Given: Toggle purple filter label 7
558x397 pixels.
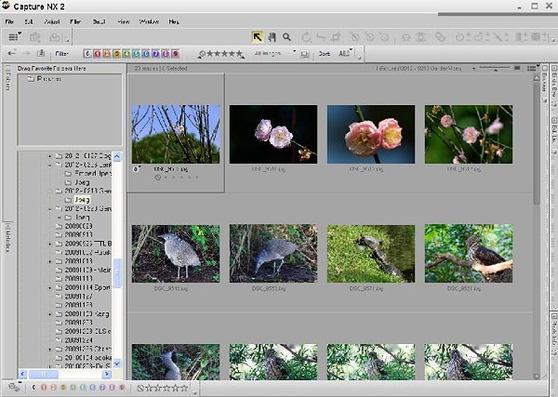Looking at the screenshot, I should coord(156,54).
